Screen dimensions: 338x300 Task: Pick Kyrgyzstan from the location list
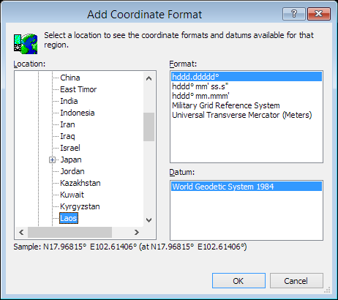pos(80,206)
